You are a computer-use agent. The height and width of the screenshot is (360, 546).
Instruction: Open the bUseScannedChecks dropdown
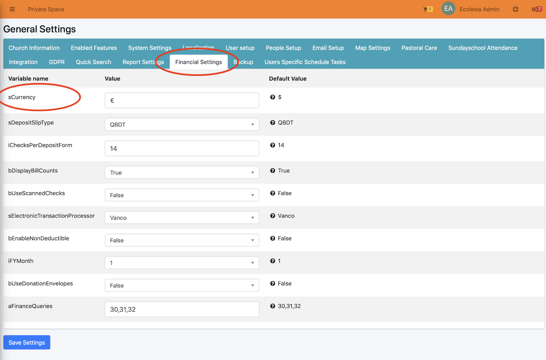coord(182,195)
